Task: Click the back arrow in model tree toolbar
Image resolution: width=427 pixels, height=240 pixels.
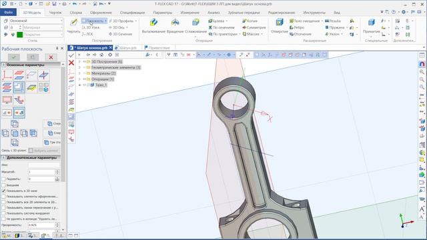Action: point(88,55)
